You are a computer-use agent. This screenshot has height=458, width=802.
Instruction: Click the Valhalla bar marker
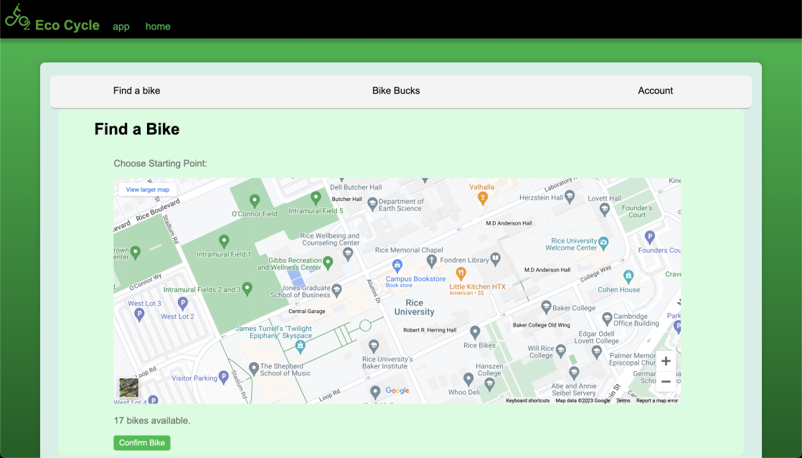(482, 199)
